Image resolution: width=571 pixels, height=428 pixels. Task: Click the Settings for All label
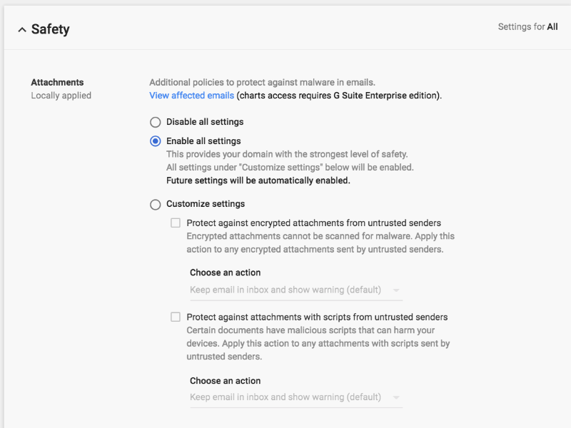coord(527,27)
